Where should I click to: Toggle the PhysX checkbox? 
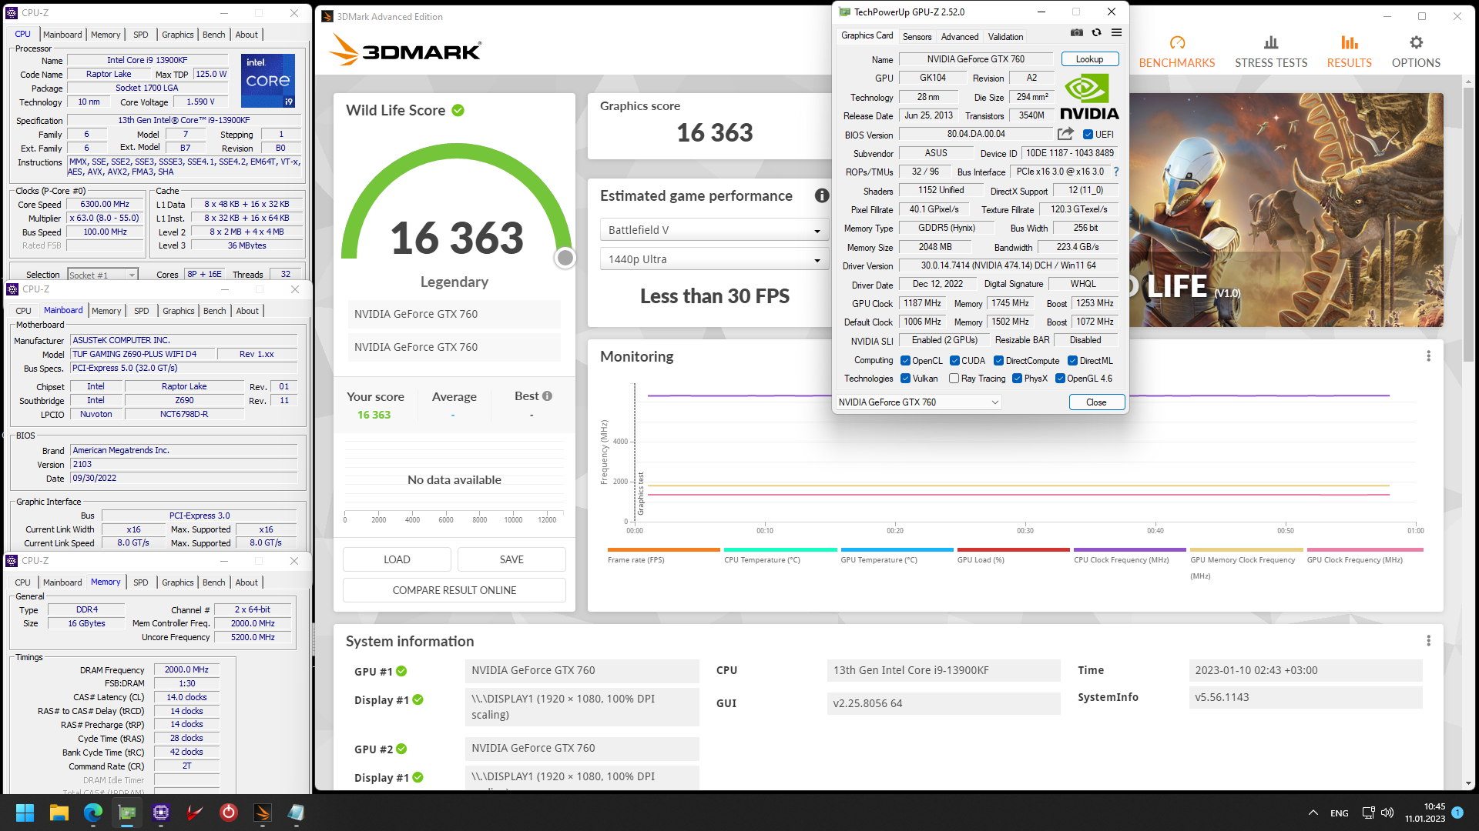tap(1017, 379)
